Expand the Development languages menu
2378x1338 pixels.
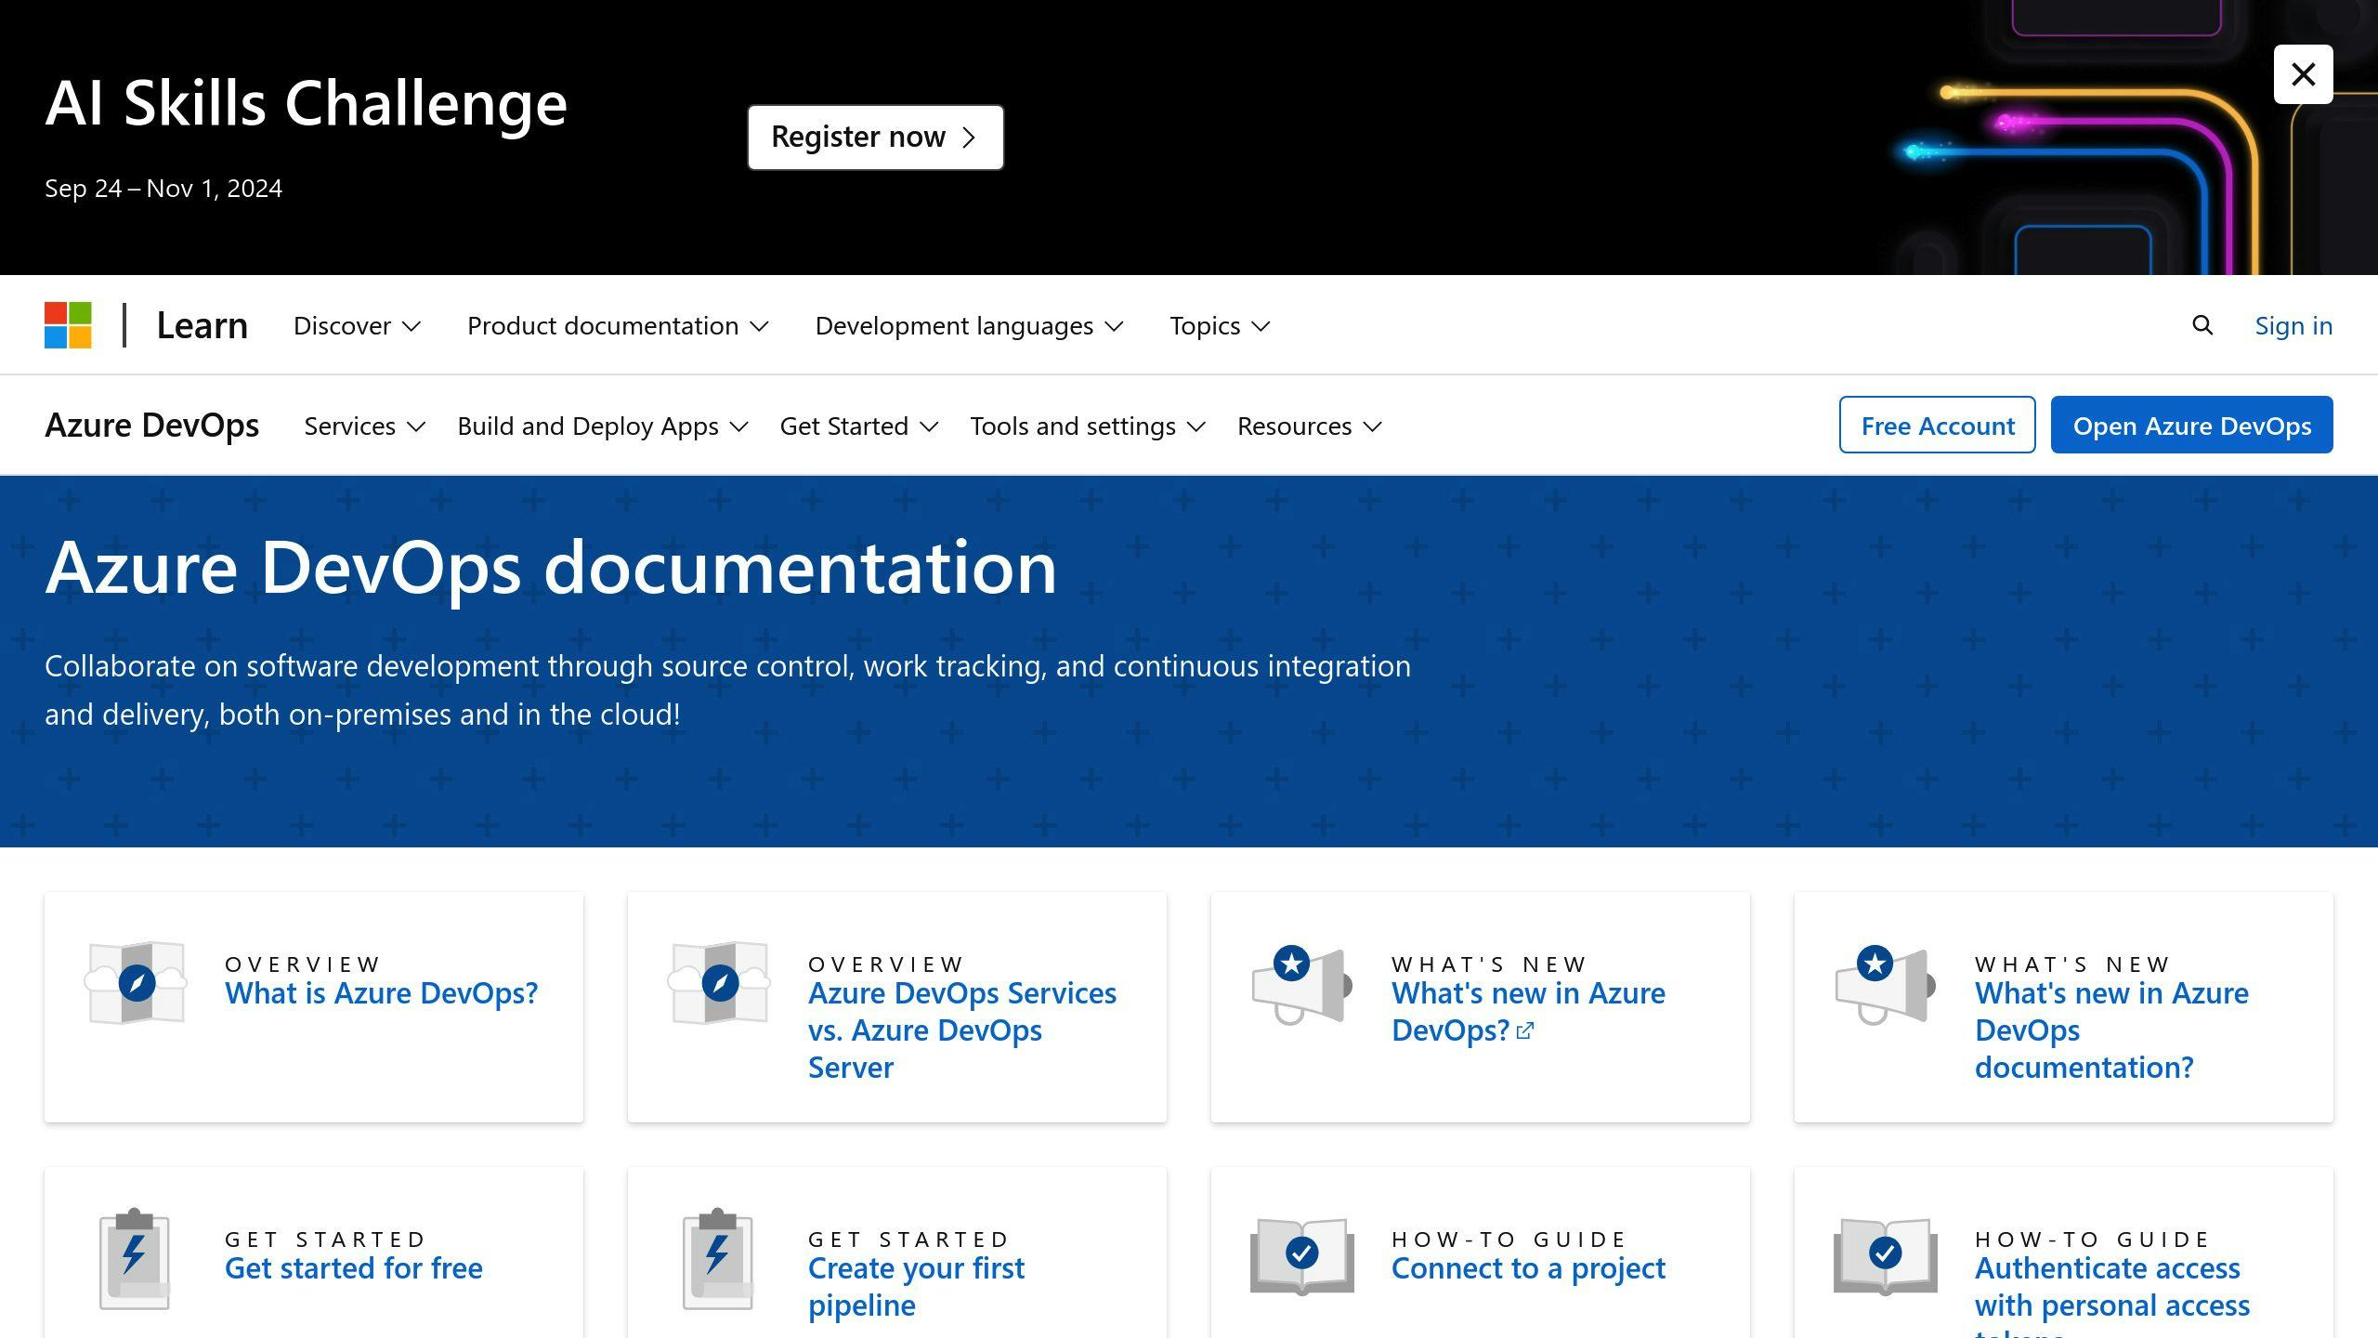[969, 325]
